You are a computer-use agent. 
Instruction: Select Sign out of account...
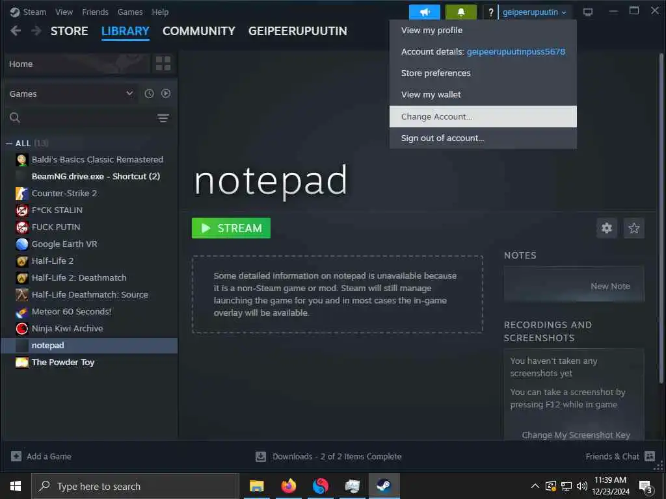(483, 138)
